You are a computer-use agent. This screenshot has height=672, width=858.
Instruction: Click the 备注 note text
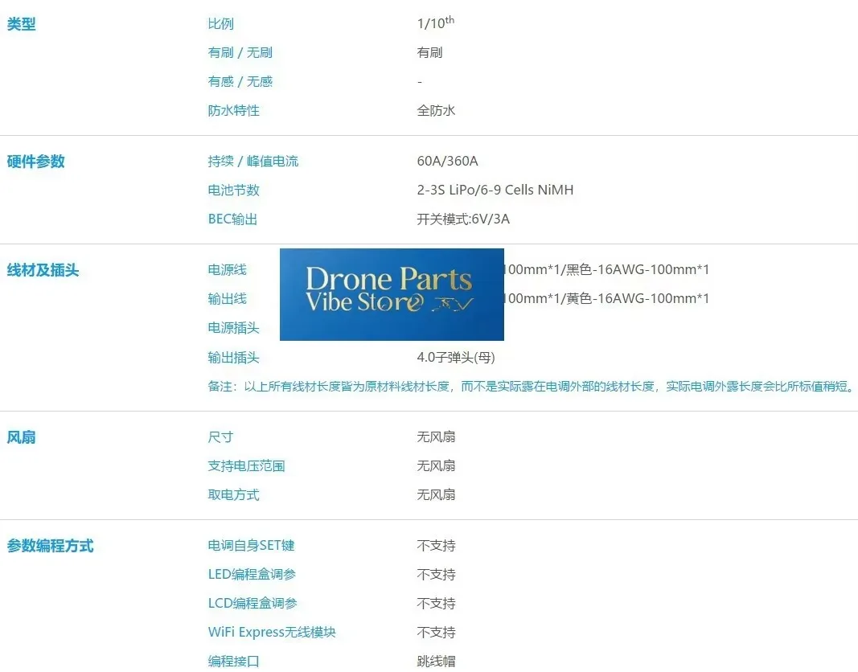[x=531, y=386]
